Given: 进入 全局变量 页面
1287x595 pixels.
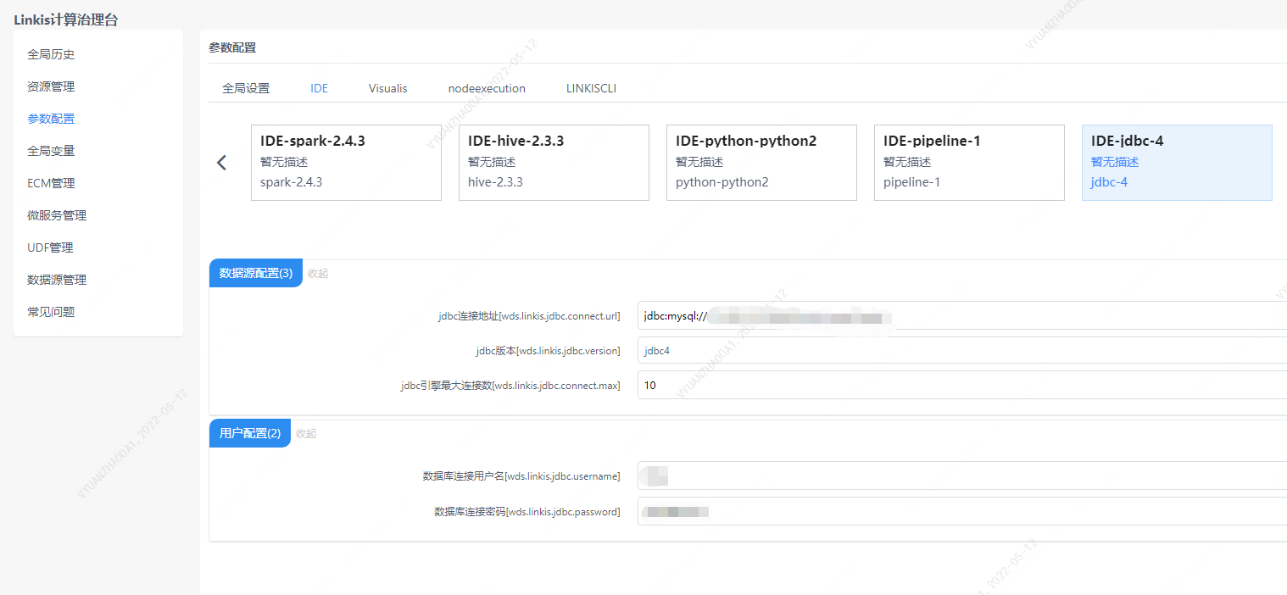Looking at the screenshot, I should [x=51, y=150].
